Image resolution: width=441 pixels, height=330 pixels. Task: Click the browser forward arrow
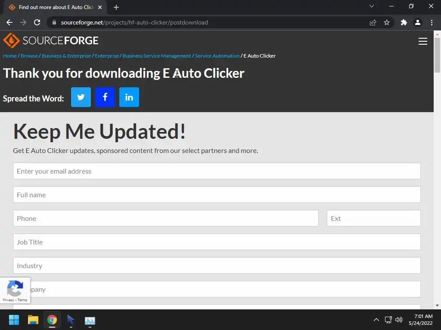tap(23, 22)
